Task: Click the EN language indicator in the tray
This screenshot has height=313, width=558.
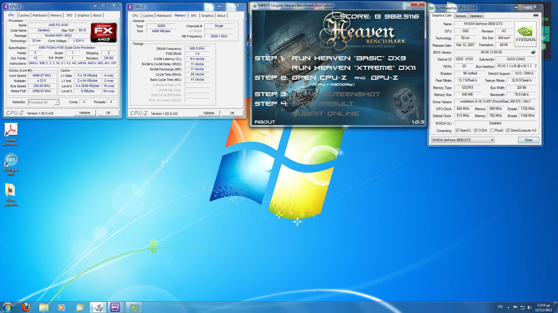Action: point(500,307)
